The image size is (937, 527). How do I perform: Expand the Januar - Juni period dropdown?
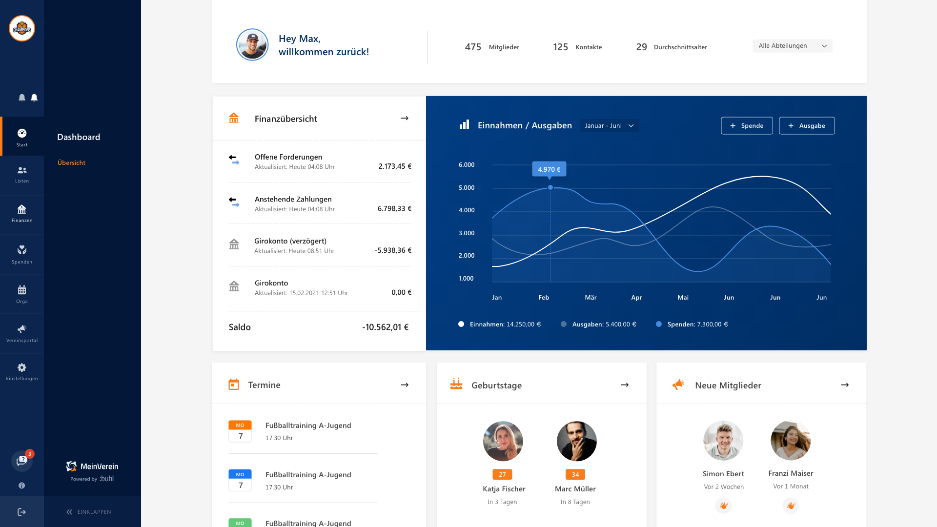(609, 125)
